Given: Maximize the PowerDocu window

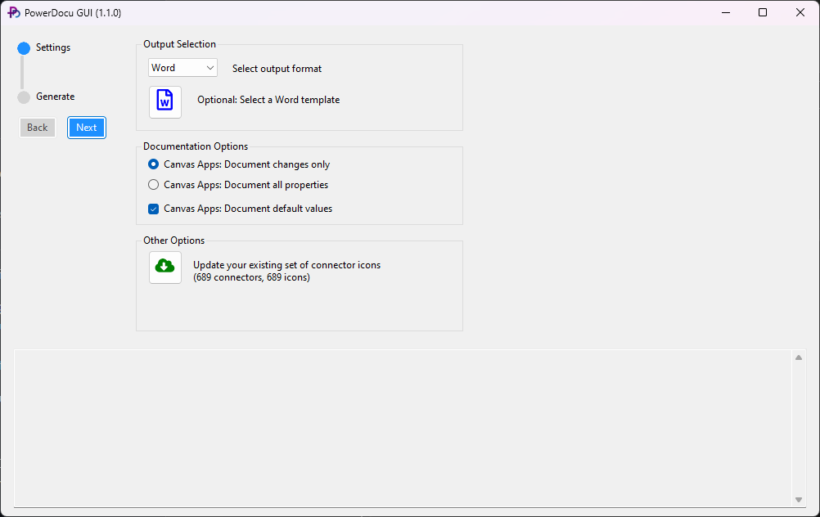Looking at the screenshot, I should click(x=763, y=12).
